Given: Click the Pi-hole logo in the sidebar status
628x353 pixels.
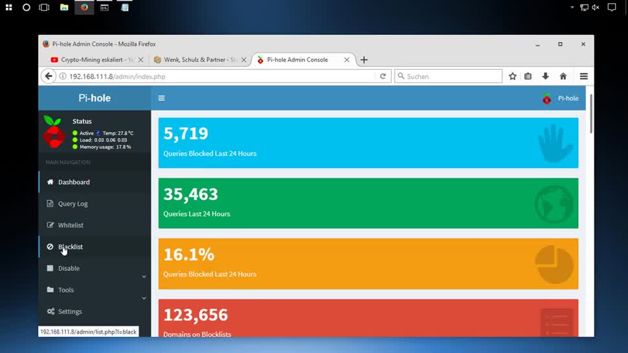Looking at the screenshot, I should click(x=54, y=131).
